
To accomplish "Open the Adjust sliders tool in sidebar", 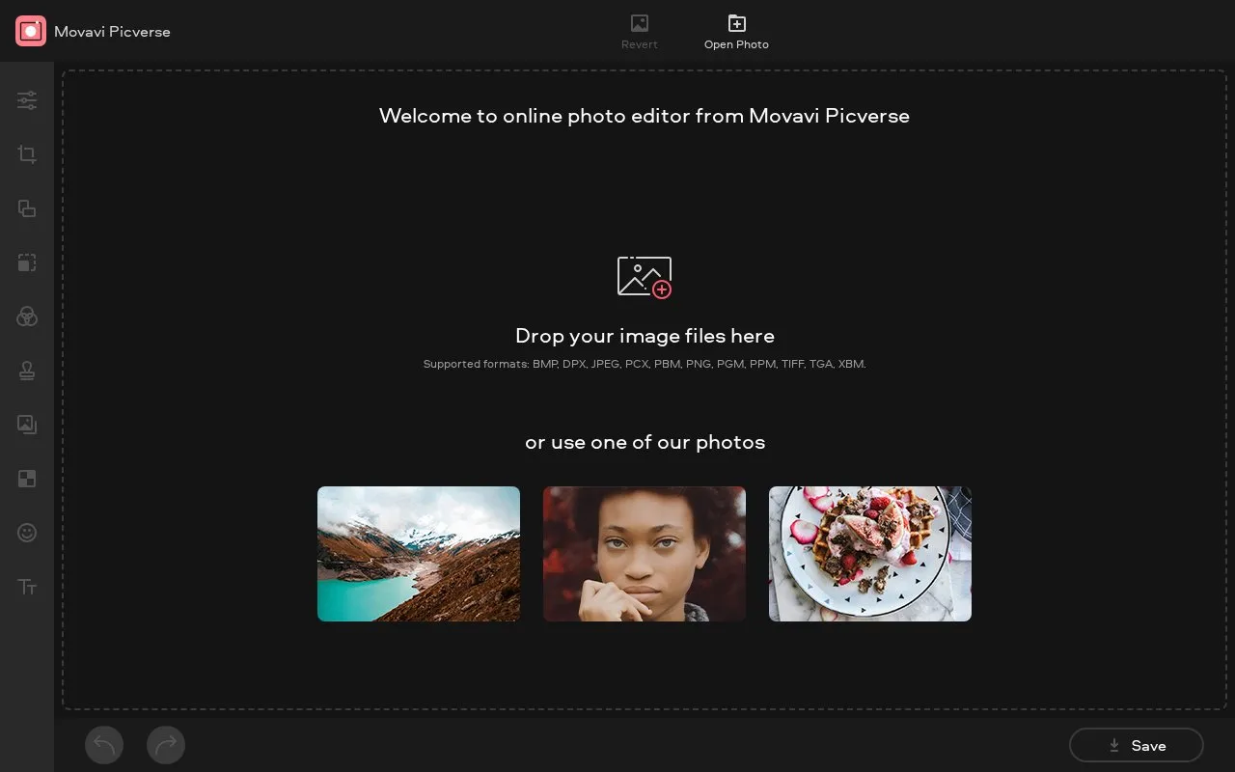I will tap(27, 100).
